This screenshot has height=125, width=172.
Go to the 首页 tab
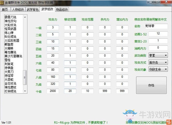tap(5, 10)
